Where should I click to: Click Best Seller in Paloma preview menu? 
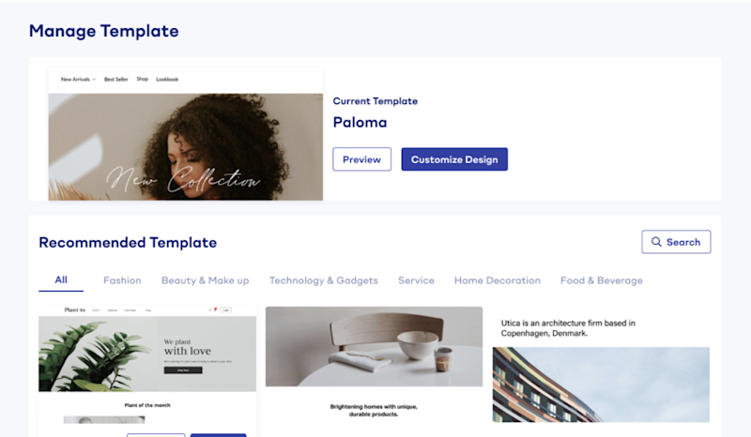115,80
